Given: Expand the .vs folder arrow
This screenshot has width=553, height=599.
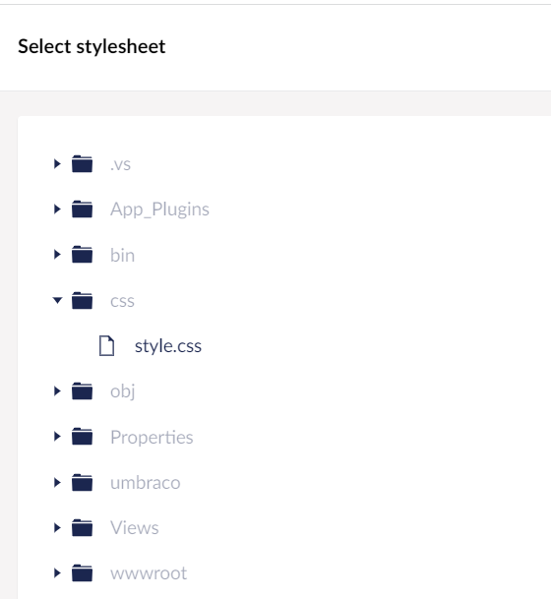Looking at the screenshot, I should tap(57, 164).
